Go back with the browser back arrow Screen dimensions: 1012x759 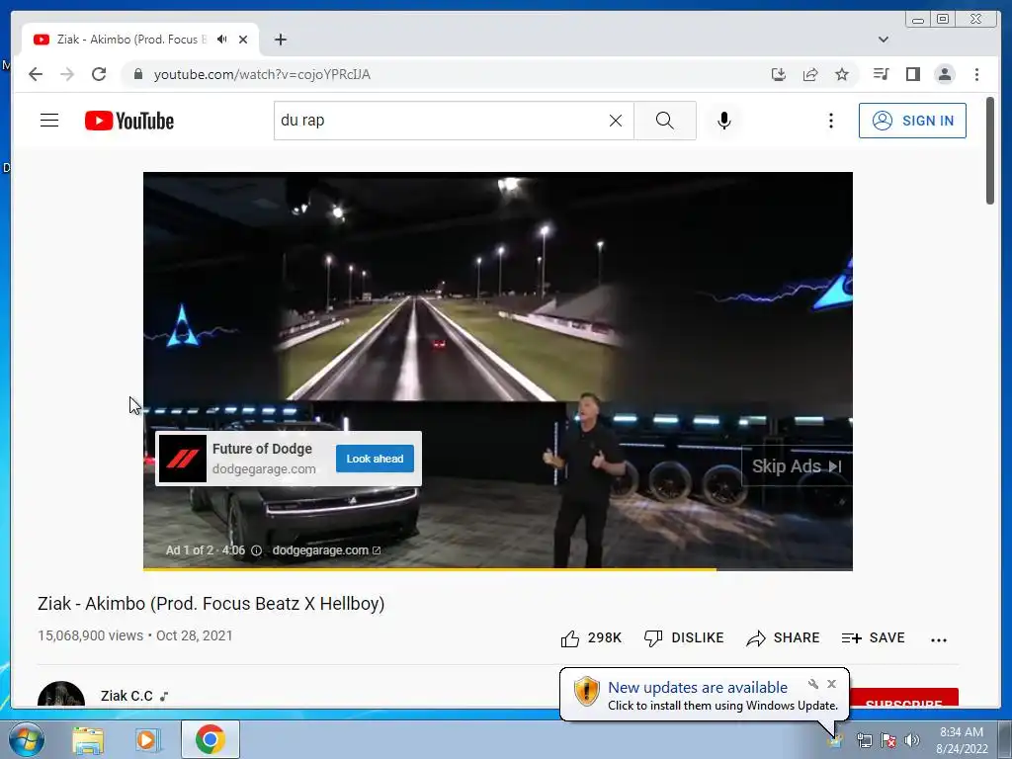click(36, 74)
